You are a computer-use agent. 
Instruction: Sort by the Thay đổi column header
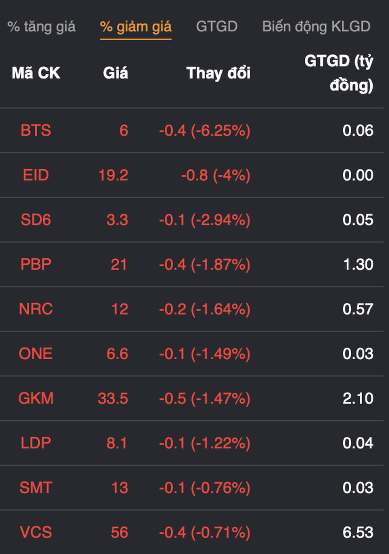pos(218,73)
